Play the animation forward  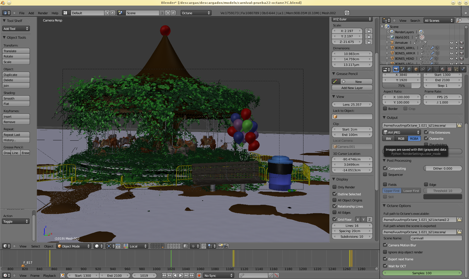click(x=181, y=275)
